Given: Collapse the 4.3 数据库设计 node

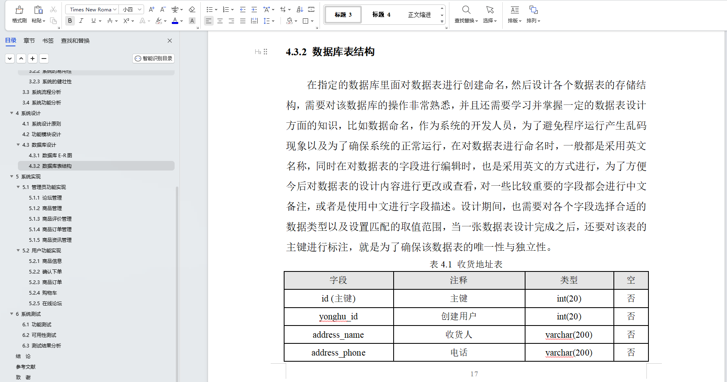Looking at the screenshot, I should (18, 145).
